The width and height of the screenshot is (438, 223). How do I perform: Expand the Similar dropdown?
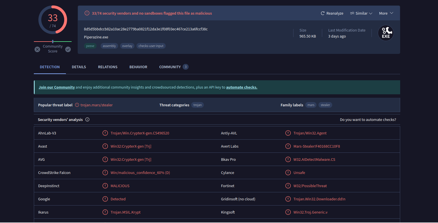[x=361, y=13]
